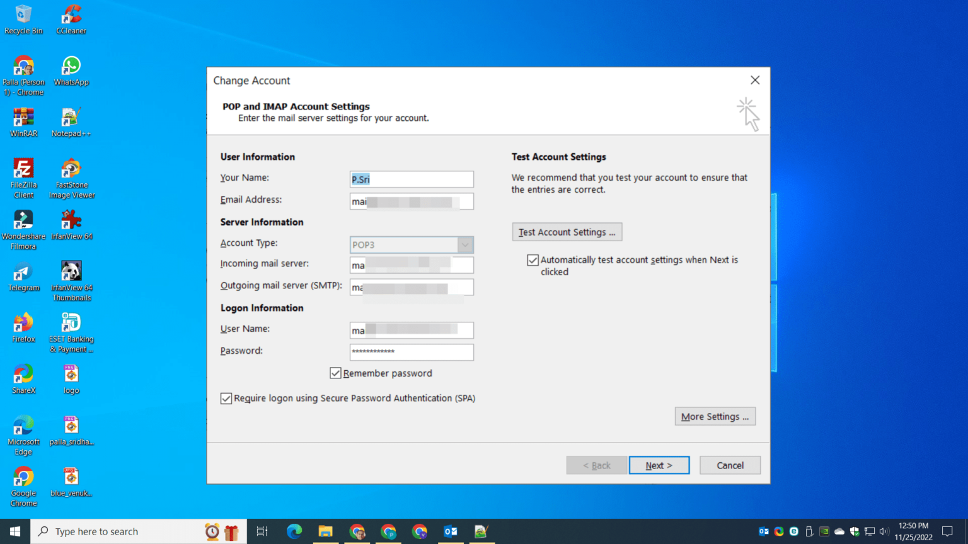Open Outlook from the taskbar
Screen dimensions: 968x544
[x=451, y=531]
